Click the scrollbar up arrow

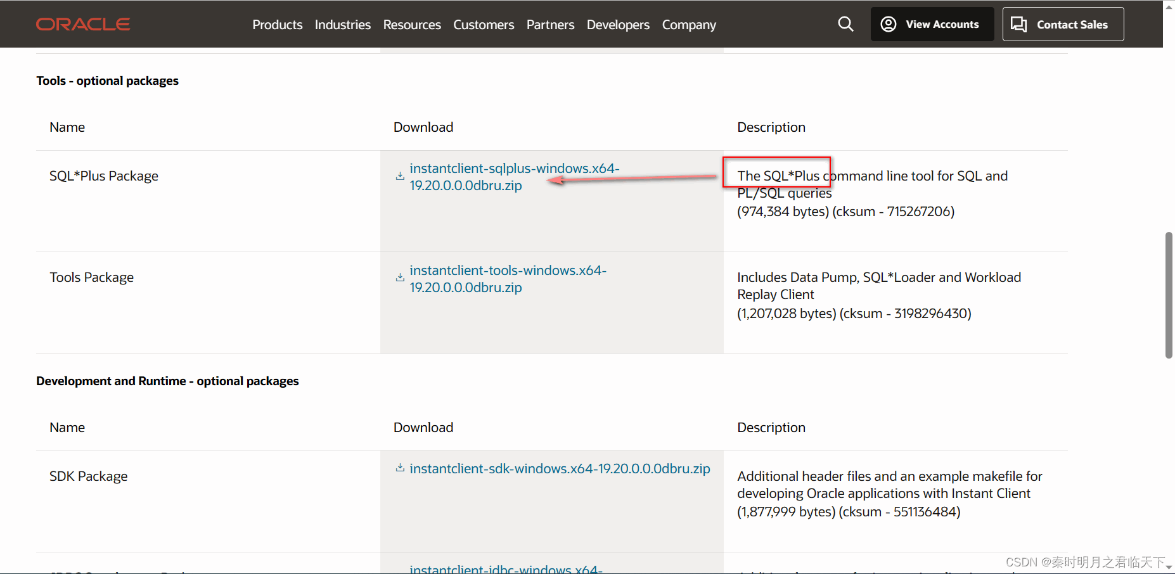1169,6
